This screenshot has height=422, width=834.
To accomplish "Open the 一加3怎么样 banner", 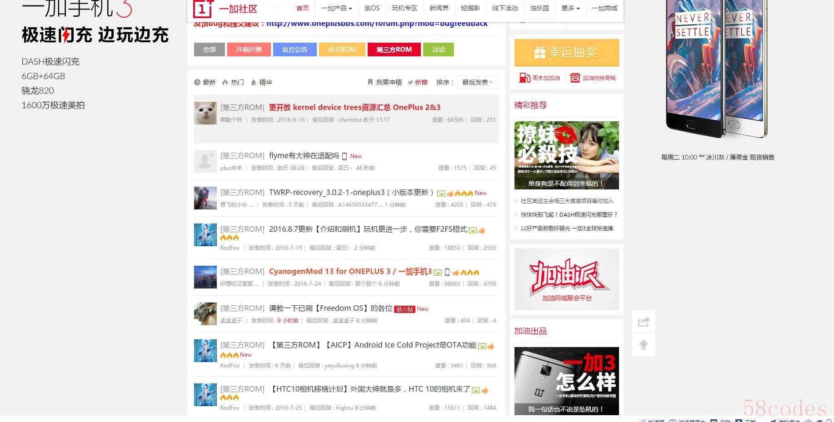I will coord(567,381).
